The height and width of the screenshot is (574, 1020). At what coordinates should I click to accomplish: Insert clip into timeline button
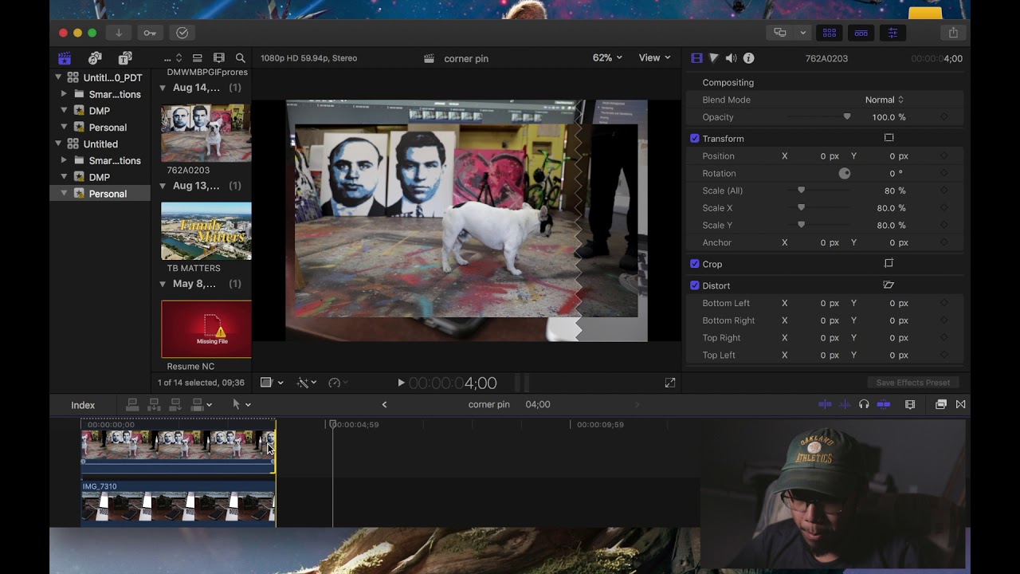[x=155, y=405]
